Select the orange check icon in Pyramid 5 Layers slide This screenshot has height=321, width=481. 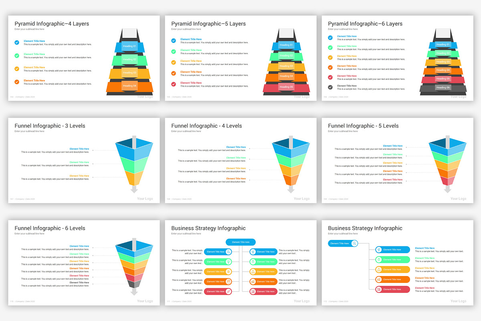tap(174, 73)
